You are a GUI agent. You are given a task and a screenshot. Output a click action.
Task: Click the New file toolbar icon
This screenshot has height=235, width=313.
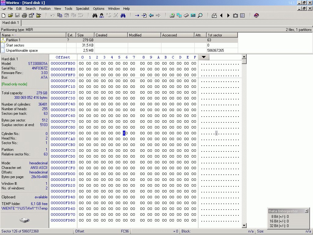pyautogui.click(x=3, y=15)
